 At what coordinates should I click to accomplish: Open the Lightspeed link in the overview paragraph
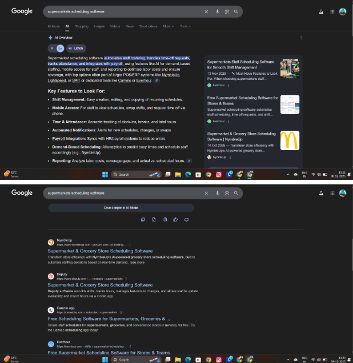click(x=57, y=80)
